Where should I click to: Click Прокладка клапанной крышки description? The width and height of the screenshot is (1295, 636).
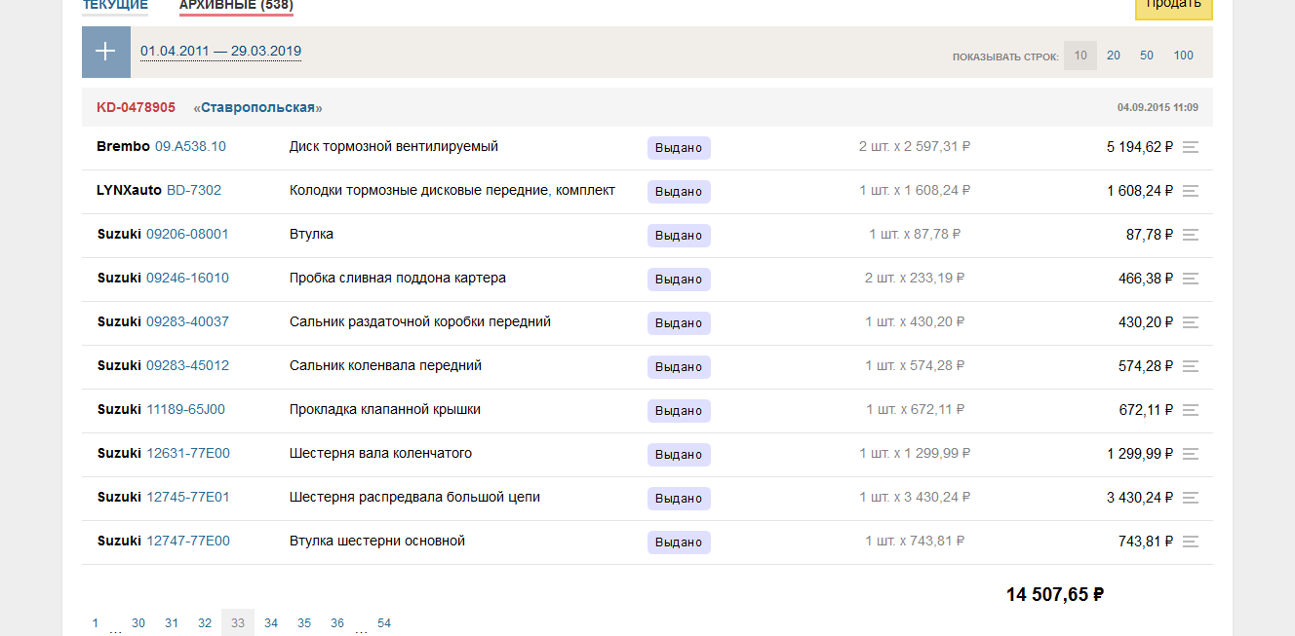click(x=385, y=409)
